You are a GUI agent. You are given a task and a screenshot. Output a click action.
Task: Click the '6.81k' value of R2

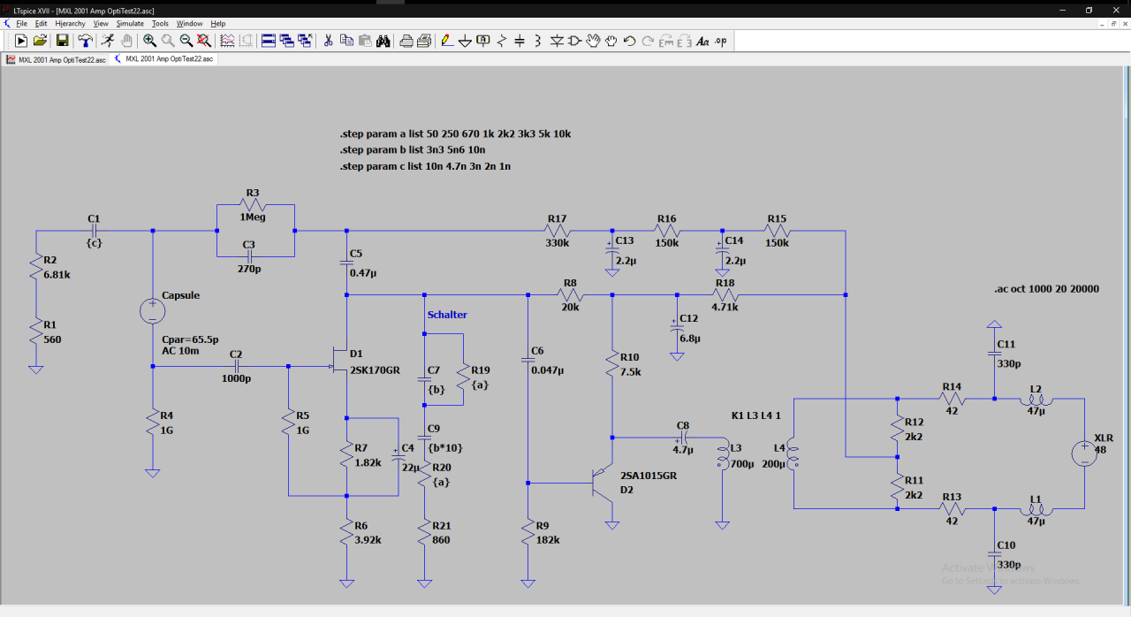(57, 275)
